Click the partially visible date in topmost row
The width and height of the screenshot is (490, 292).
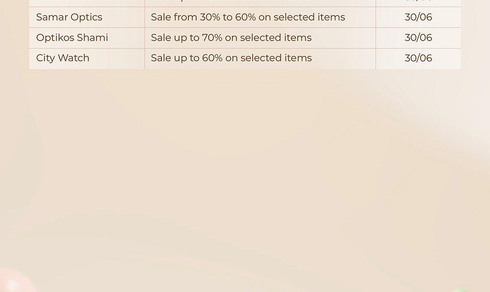coord(418,1)
